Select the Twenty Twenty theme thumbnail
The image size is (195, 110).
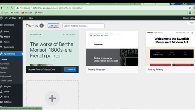pyautogui.click(x=170, y=48)
